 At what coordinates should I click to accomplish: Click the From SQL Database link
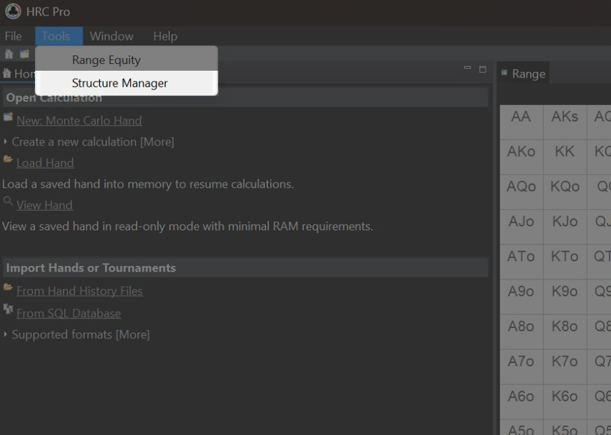[x=69, y=314]
